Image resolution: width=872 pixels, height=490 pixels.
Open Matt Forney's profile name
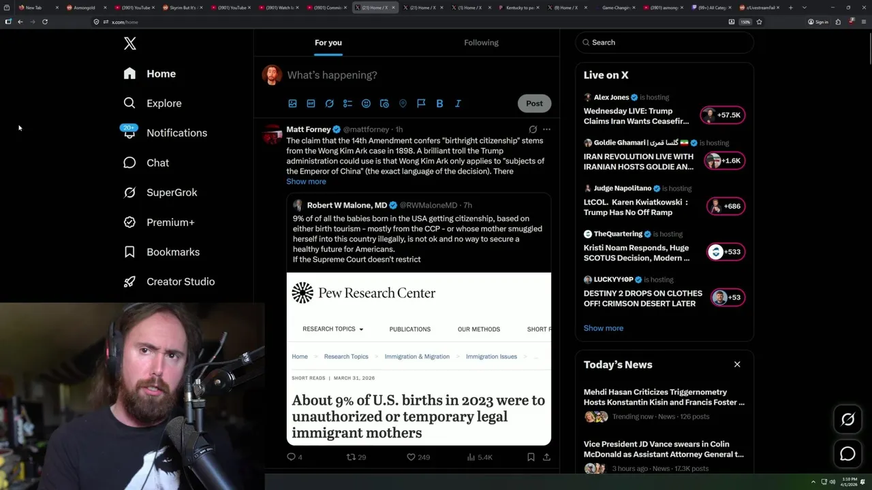tap(309, 129)
